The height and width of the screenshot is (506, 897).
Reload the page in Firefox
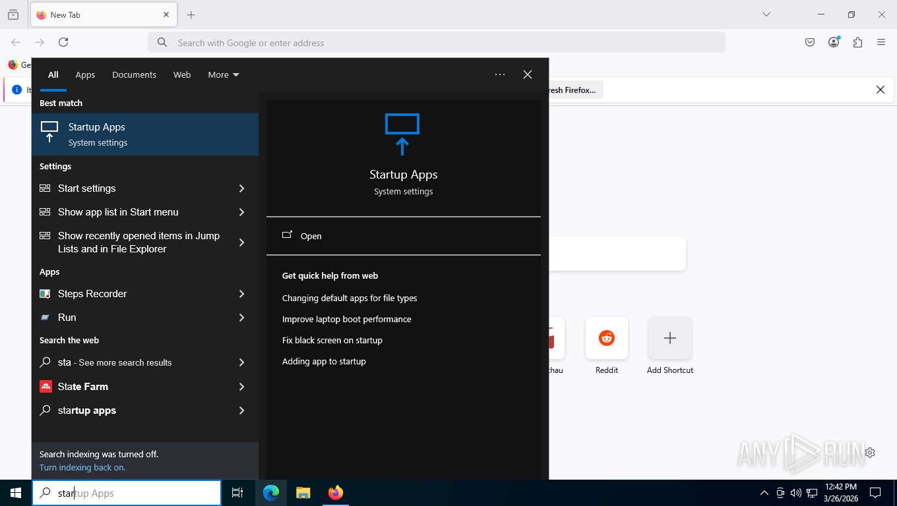[63, 42]
